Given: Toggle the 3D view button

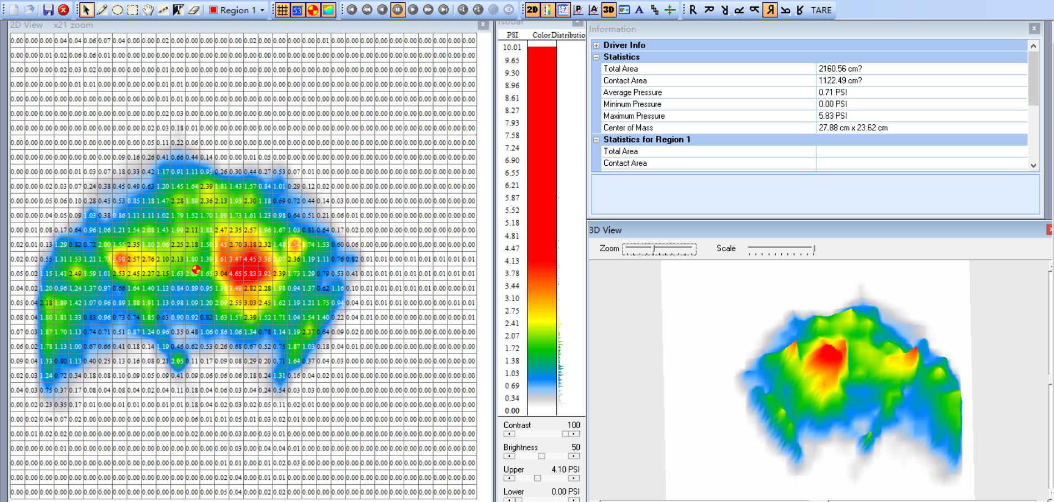Looking at the screenshot, I should pyautogui.click(x=609, y=10).
